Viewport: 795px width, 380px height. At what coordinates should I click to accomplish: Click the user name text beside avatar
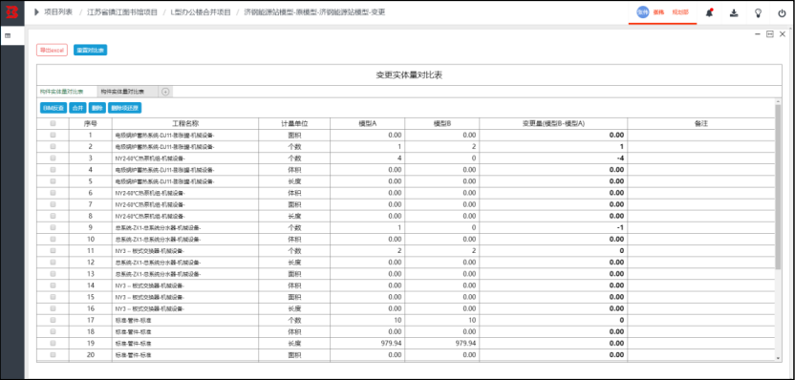coord(658,12)
